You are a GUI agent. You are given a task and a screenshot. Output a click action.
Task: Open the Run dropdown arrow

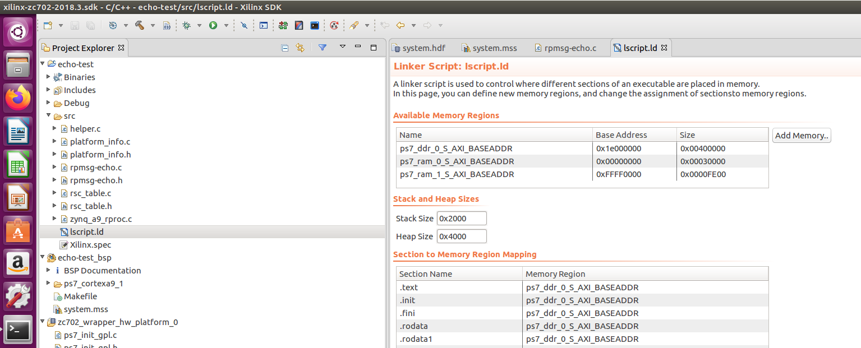tap(226, 25)
